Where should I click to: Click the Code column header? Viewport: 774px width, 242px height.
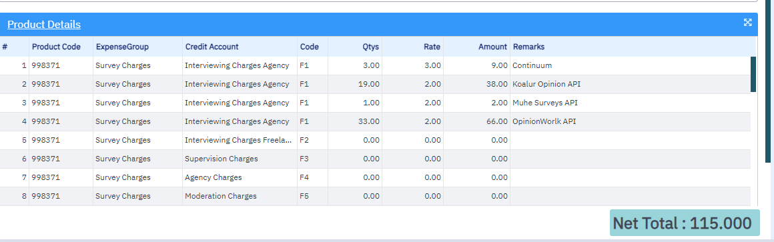tap(310, 47)
